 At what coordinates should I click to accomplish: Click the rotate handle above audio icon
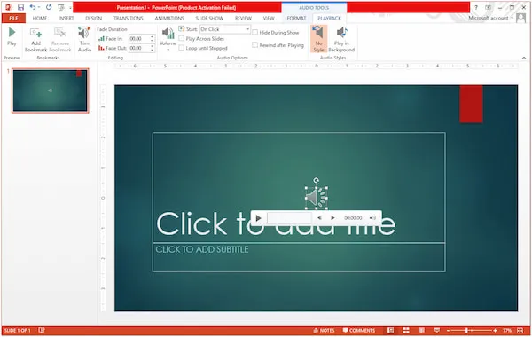pyautogui.click(x=317, y=180)
